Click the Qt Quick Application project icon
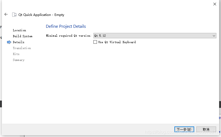 [x=14, y=15]
